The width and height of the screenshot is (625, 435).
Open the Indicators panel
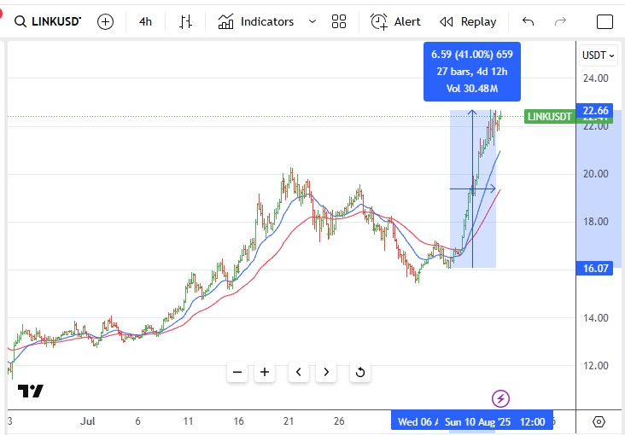point(256,21)
